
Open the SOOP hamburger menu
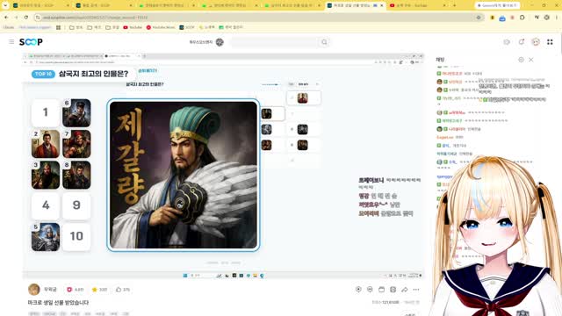(11, 42)
